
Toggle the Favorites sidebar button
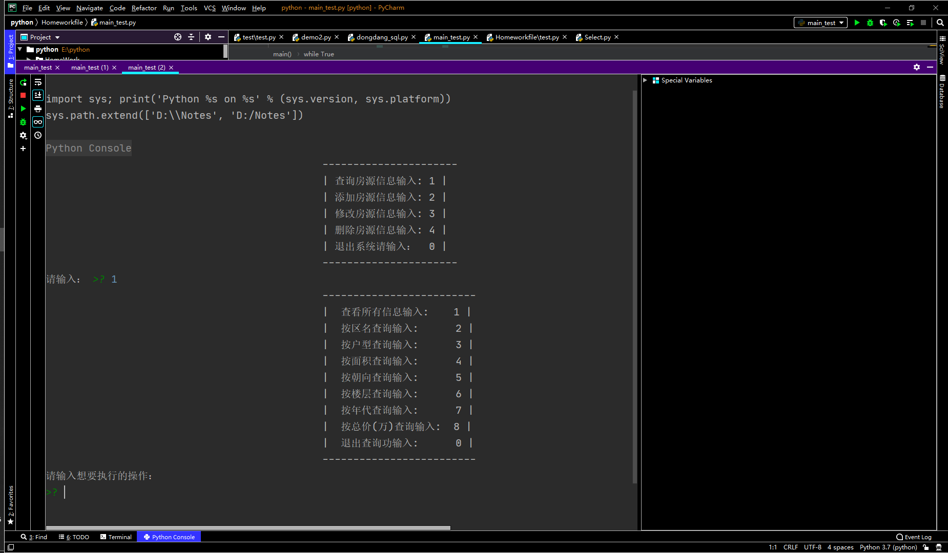pyautogui.click(x=10, y=505)
